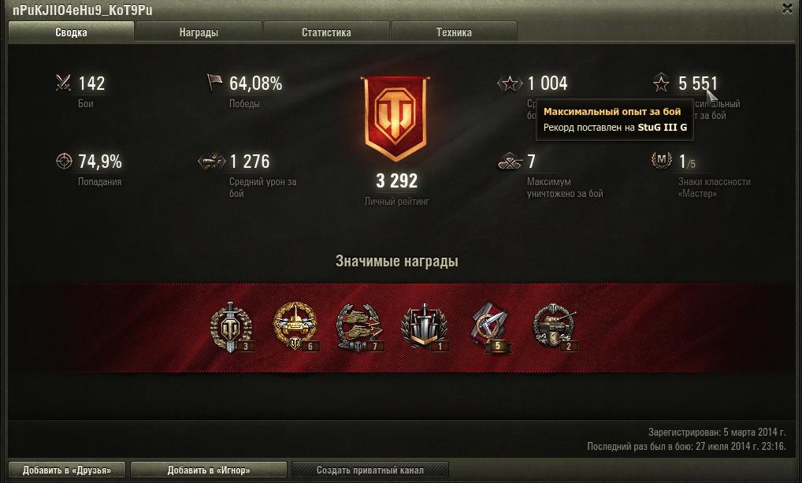Click the hit accuracy crosshair icon
Screen dimensions: 802x483
click(64, 162)
